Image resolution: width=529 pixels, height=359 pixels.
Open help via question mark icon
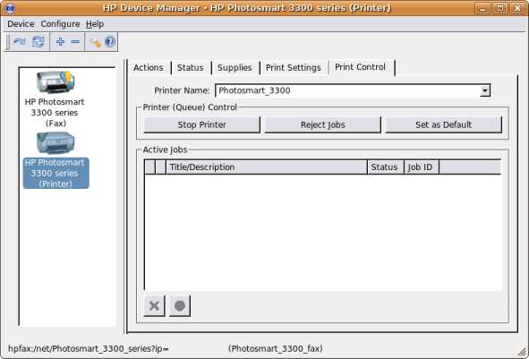(110, 42)
